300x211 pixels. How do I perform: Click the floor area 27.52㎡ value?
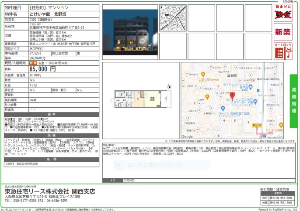coord(35,54)
